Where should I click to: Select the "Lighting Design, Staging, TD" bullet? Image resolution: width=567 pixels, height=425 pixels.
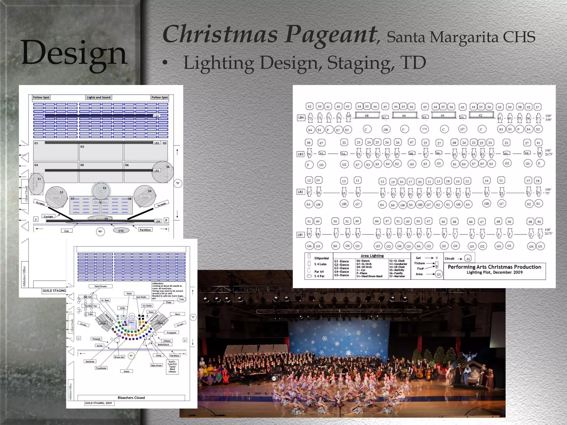pyautogui.click(x=305, y=63)
